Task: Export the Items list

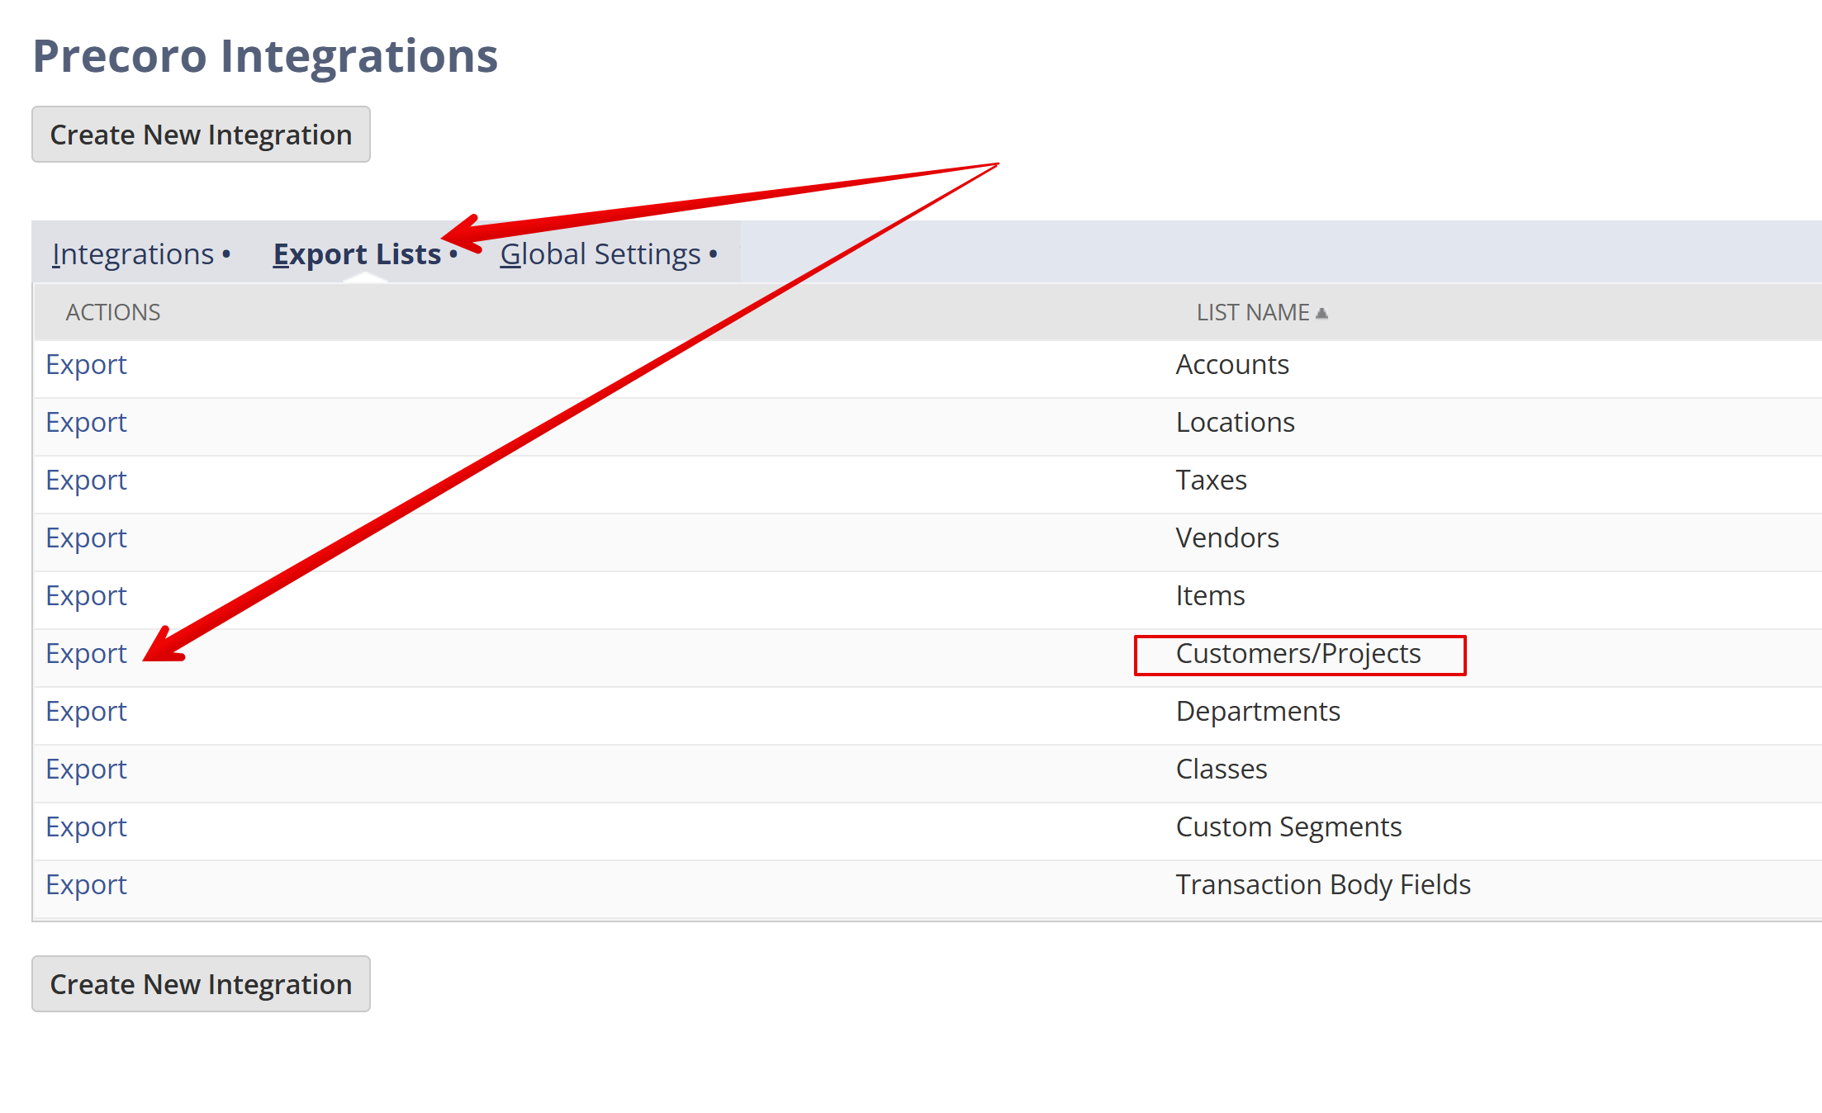Action: pos(86,596)
